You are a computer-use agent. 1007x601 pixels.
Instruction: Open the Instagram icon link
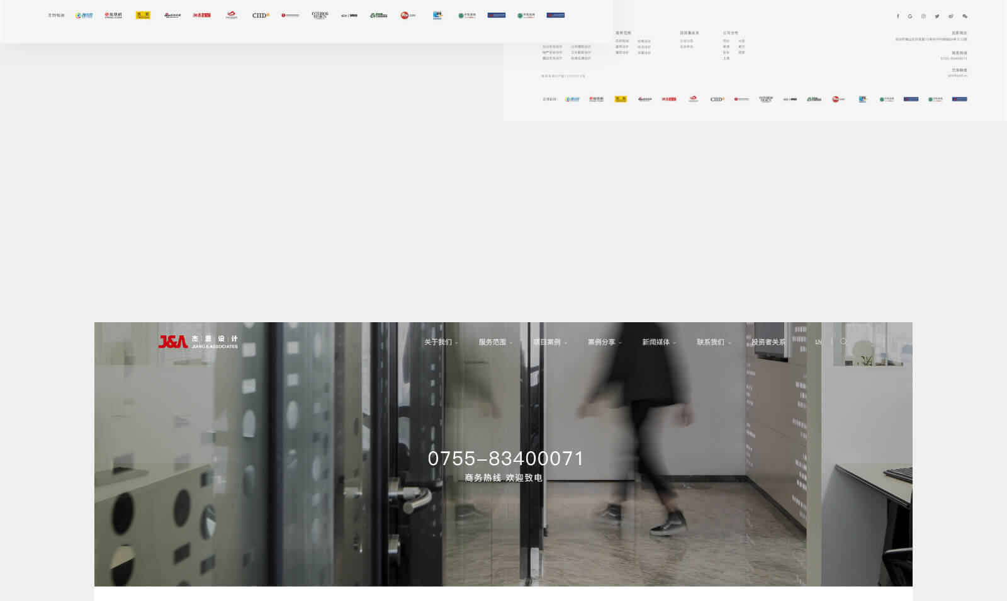(923, 16)
